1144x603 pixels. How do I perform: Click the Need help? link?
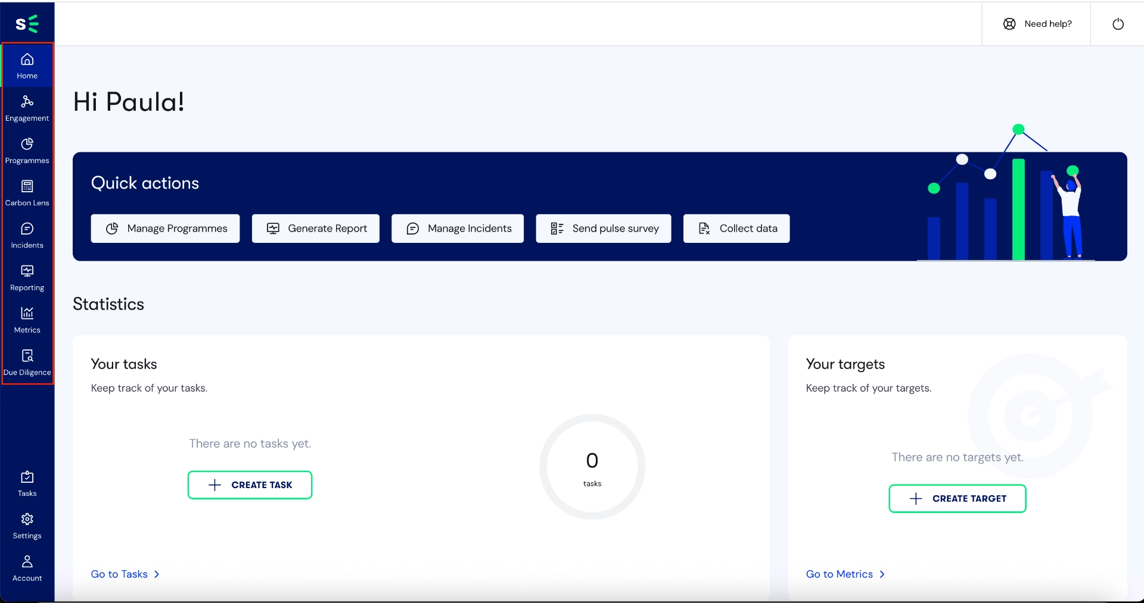1037,24
